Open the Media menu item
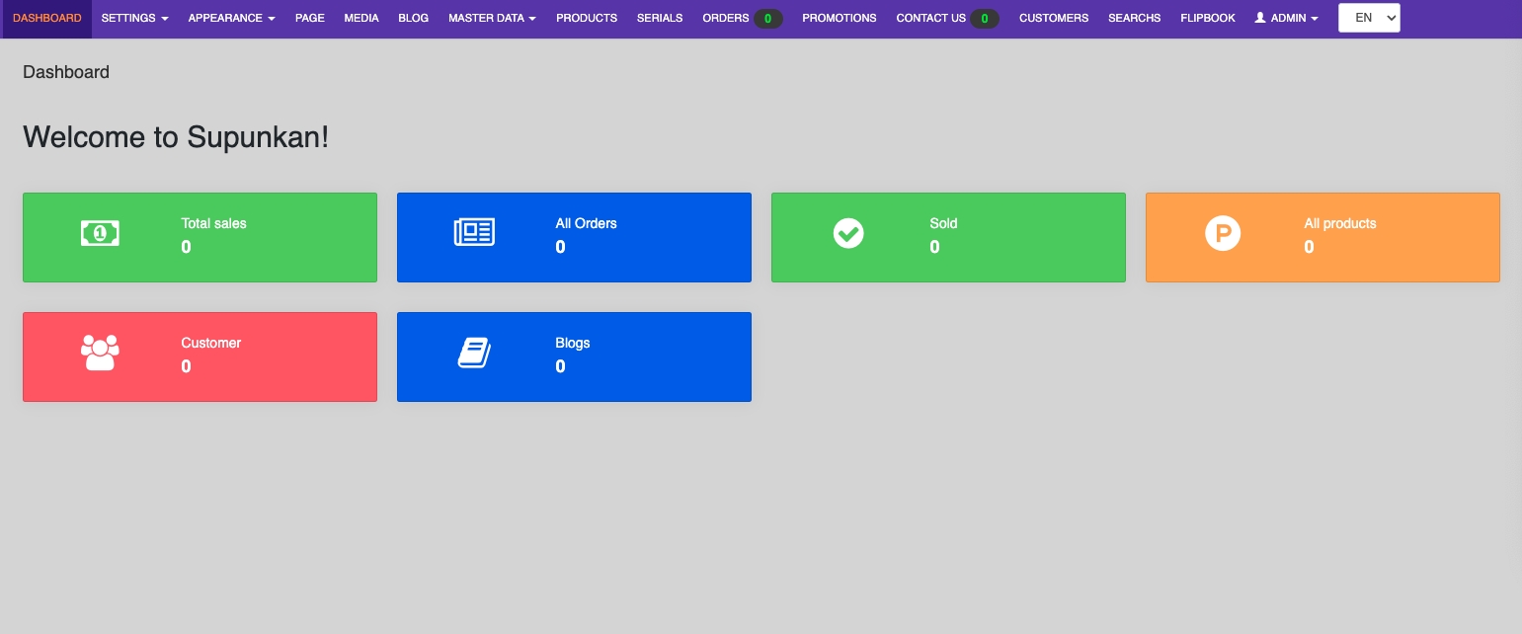Screen dimensions: 1522x634 [x=361, y=19]
